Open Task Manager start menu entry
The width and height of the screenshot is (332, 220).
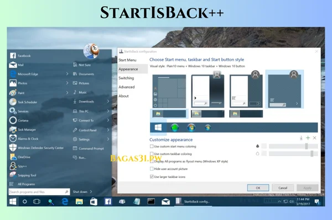pyautogui.click(x=23, y=130)
